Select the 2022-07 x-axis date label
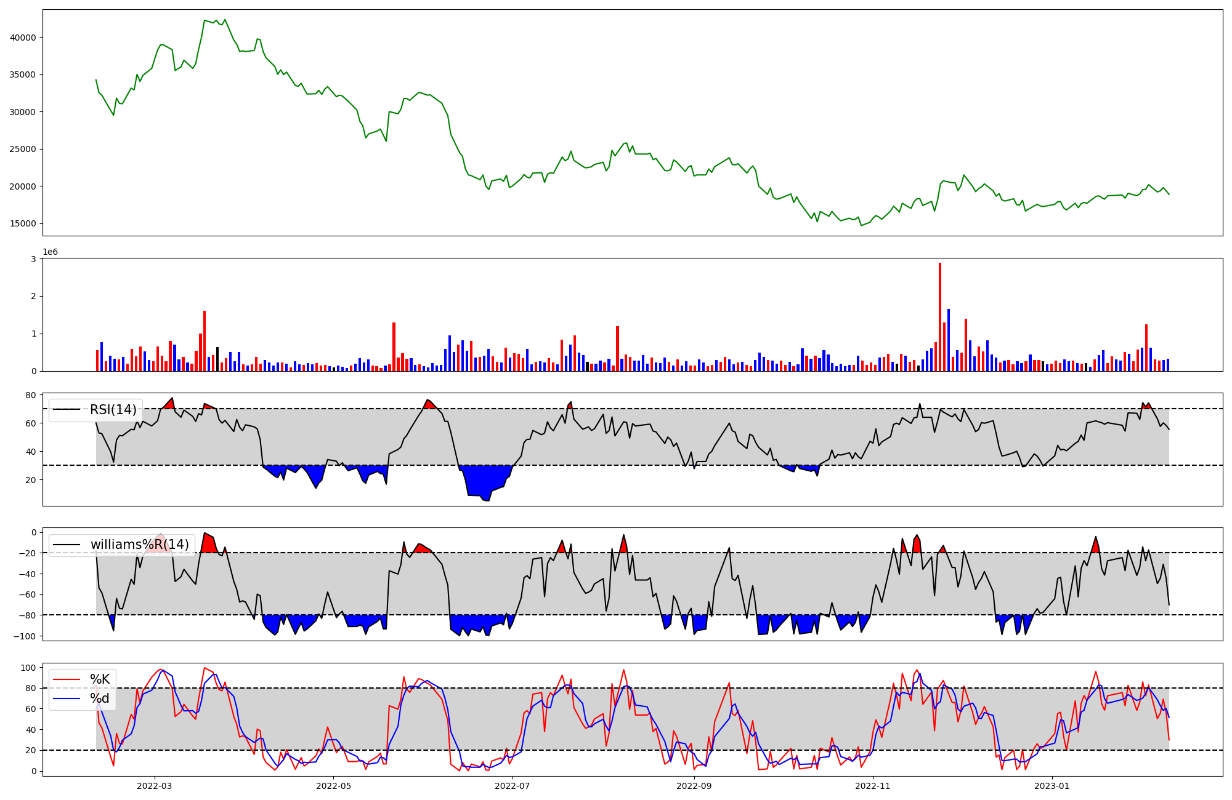 coord(513,786)
